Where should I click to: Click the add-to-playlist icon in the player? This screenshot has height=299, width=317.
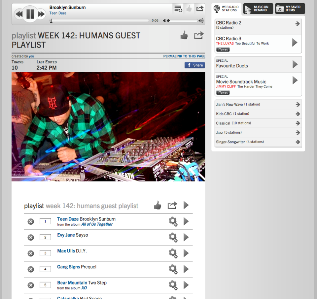pyautogui.click(x=178, y=9)
